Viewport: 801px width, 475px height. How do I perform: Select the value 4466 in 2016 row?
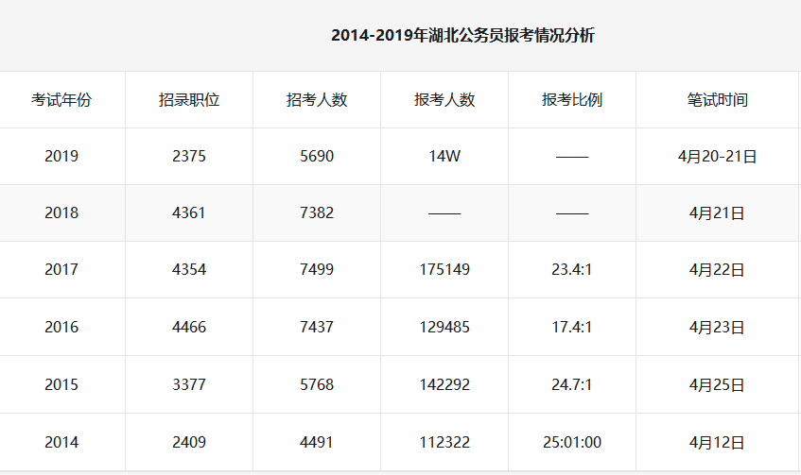[x=189, y=327]
